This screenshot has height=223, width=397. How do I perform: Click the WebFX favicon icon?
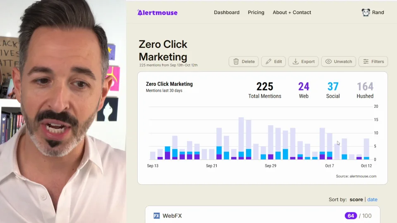tap(157, 216)
